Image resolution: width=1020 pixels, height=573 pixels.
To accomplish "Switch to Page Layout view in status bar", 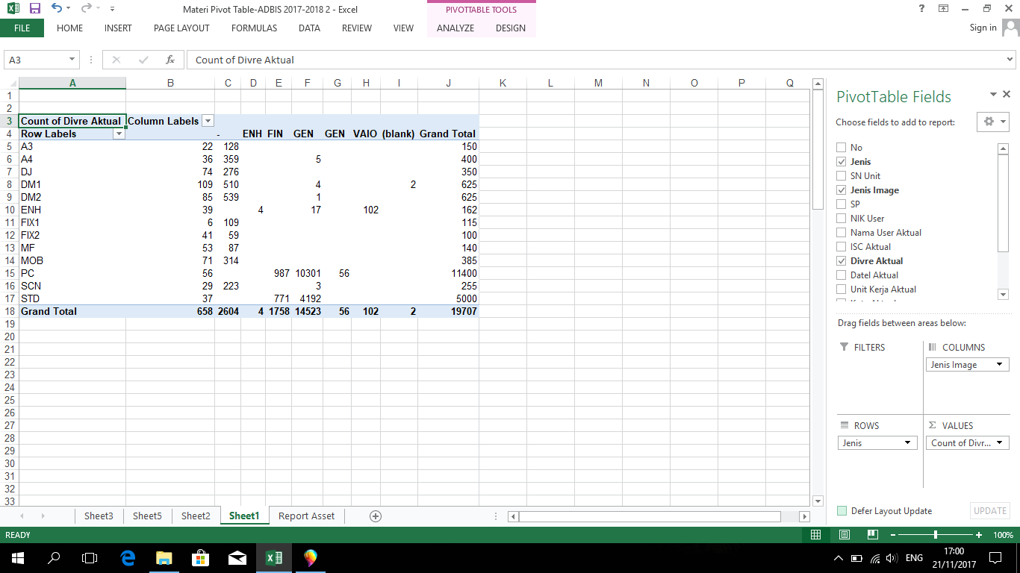I will 844,534.
